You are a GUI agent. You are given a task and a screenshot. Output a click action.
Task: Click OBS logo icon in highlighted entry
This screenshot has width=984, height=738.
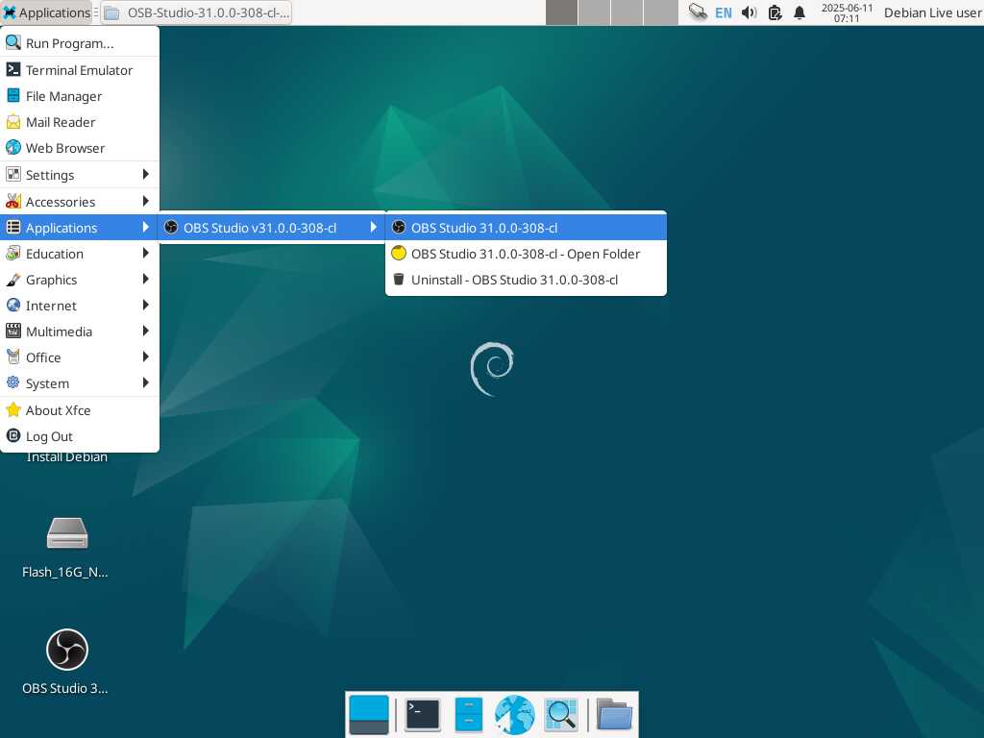[x=399, y=227]
